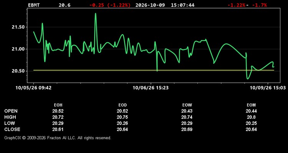The height and width of the screenshot is (153, 288).
Task: Select the EOM close value 20.64
Action: tap(251, 129)
